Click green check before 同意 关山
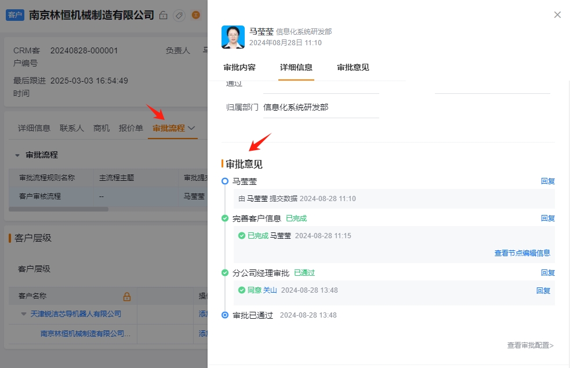Image resolution: width=570 pixels, height=368 pixels. (242, 290)
